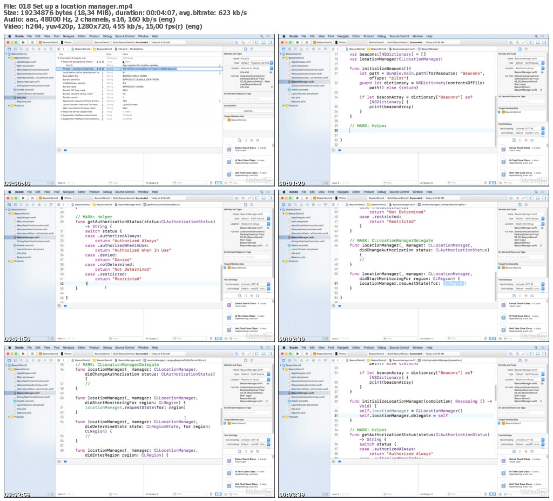
Task: Expand Required device capabilities in the 00:00:40 frame
Action: pos(61,111)
